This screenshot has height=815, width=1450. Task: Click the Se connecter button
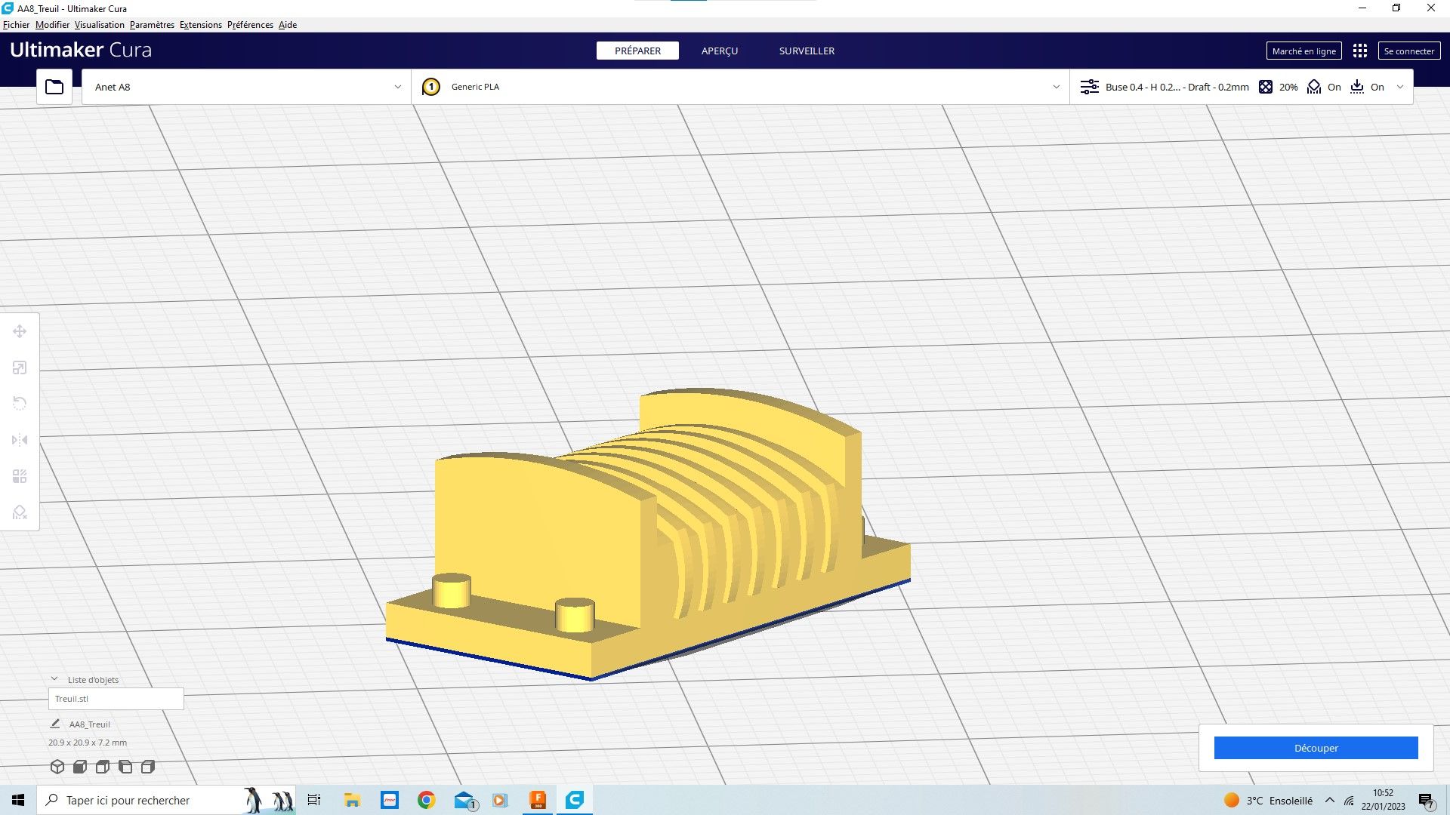point(1408,51)
